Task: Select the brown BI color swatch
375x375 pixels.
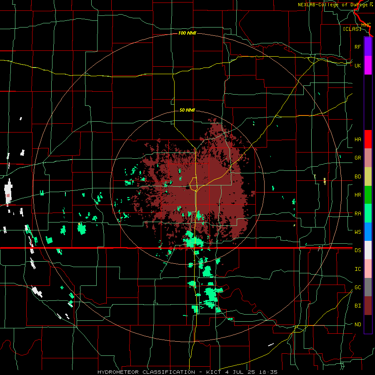Action: click(368, 306)
